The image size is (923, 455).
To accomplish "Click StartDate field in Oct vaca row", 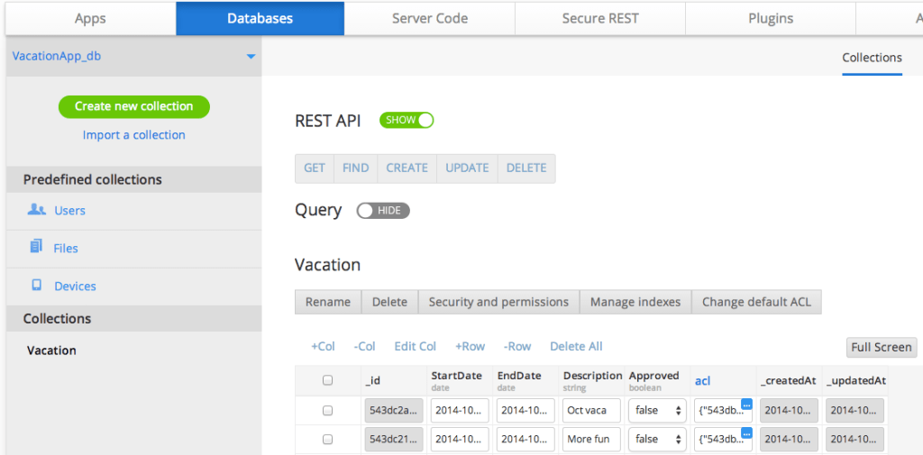I will tap(460, 410).
